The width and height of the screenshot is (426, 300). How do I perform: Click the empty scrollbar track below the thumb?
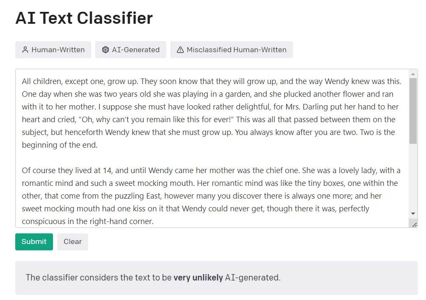tap(413, 178)
